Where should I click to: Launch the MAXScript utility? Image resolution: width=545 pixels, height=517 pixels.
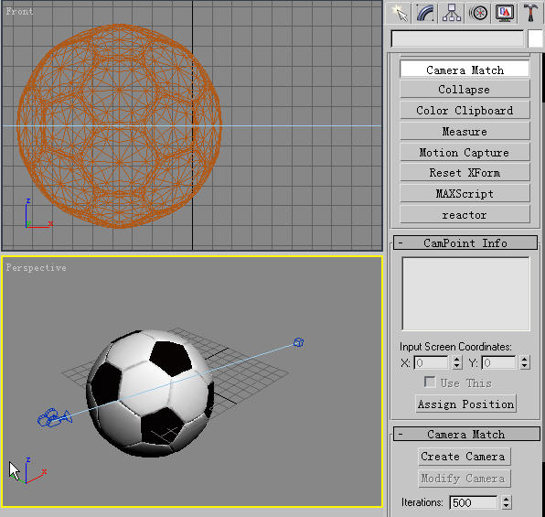pos(465,193)
